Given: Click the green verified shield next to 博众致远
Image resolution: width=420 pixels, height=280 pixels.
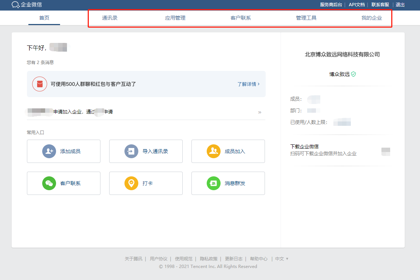Looking at the screenshot, I should (x=353, y=74).
